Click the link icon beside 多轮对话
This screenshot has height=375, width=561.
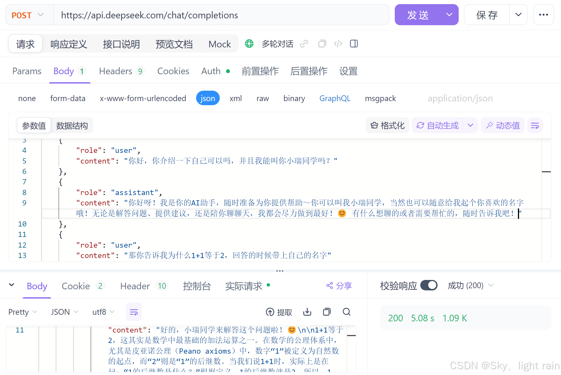304,44
